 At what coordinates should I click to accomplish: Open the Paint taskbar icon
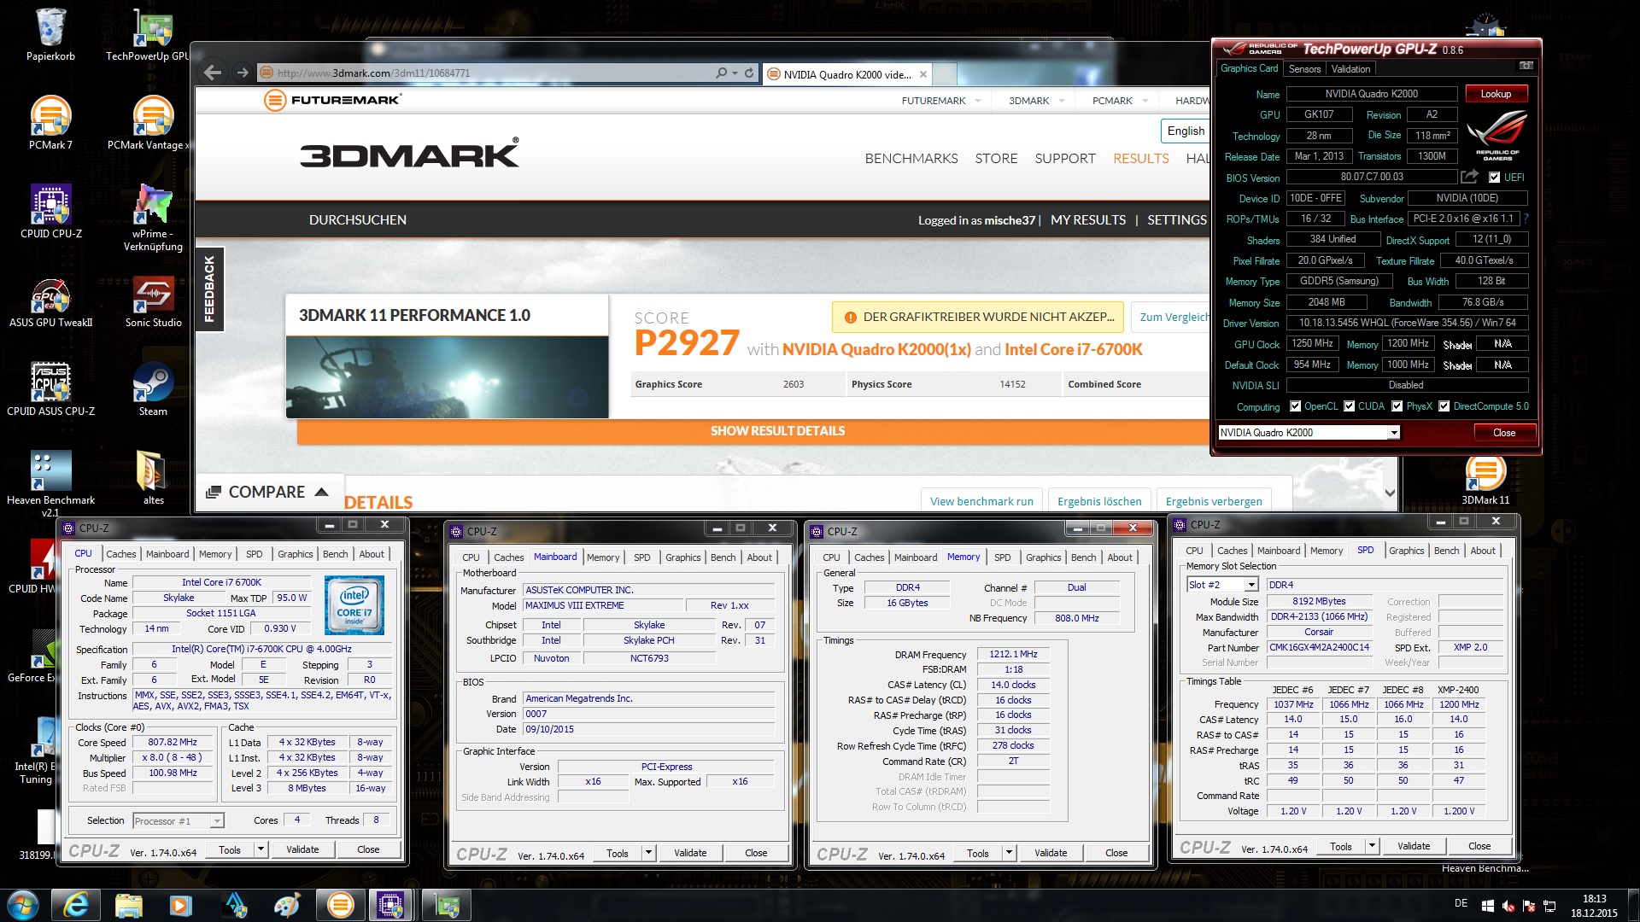point(287,904)
